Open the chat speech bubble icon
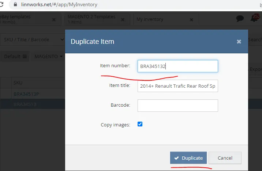This screenshot has width=262, height=171. click(x=240, y=18)
